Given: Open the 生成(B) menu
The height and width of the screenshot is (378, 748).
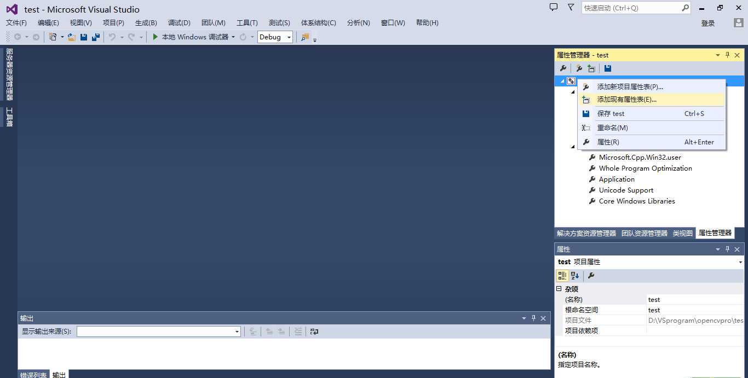Looking at the screenshot, I should [x=146, y=22].
